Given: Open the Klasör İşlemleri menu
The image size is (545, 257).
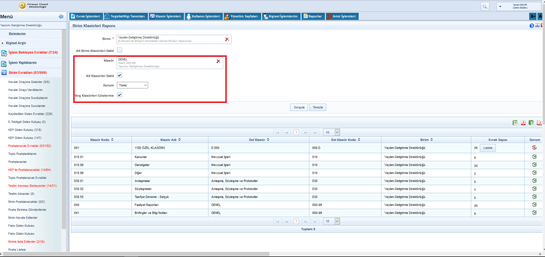Looking at the screenshot, I should coord(166,16).
